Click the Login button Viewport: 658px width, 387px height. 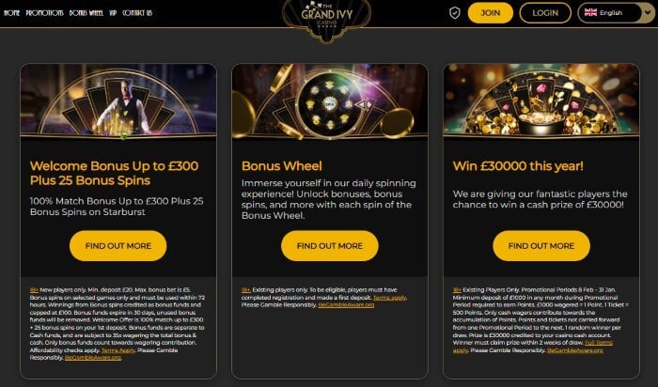[545, 13]
